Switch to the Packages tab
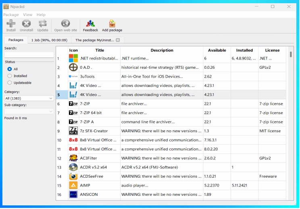This screenshot has width=300, height=209. 16,40
